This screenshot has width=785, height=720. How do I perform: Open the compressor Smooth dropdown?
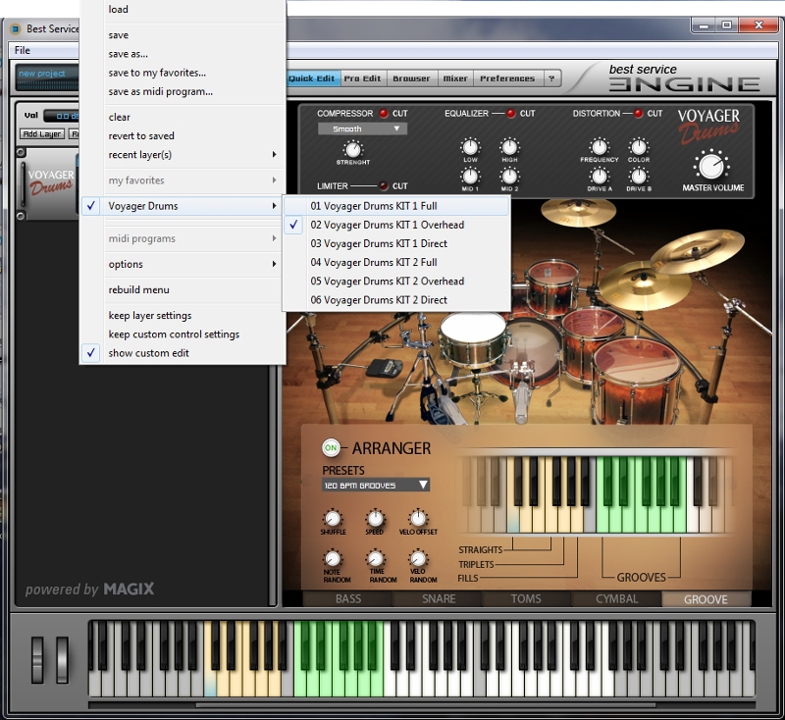pos(362,129)
